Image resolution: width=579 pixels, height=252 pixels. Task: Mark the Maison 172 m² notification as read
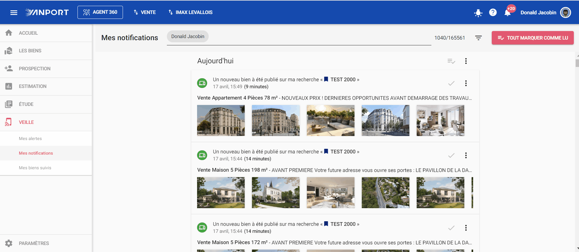451,228
